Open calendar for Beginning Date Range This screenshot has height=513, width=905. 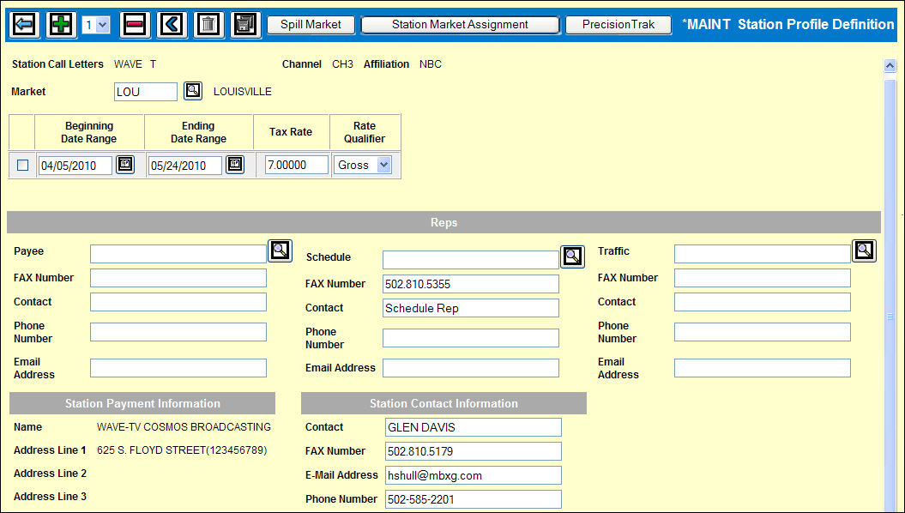pos(125,165)
